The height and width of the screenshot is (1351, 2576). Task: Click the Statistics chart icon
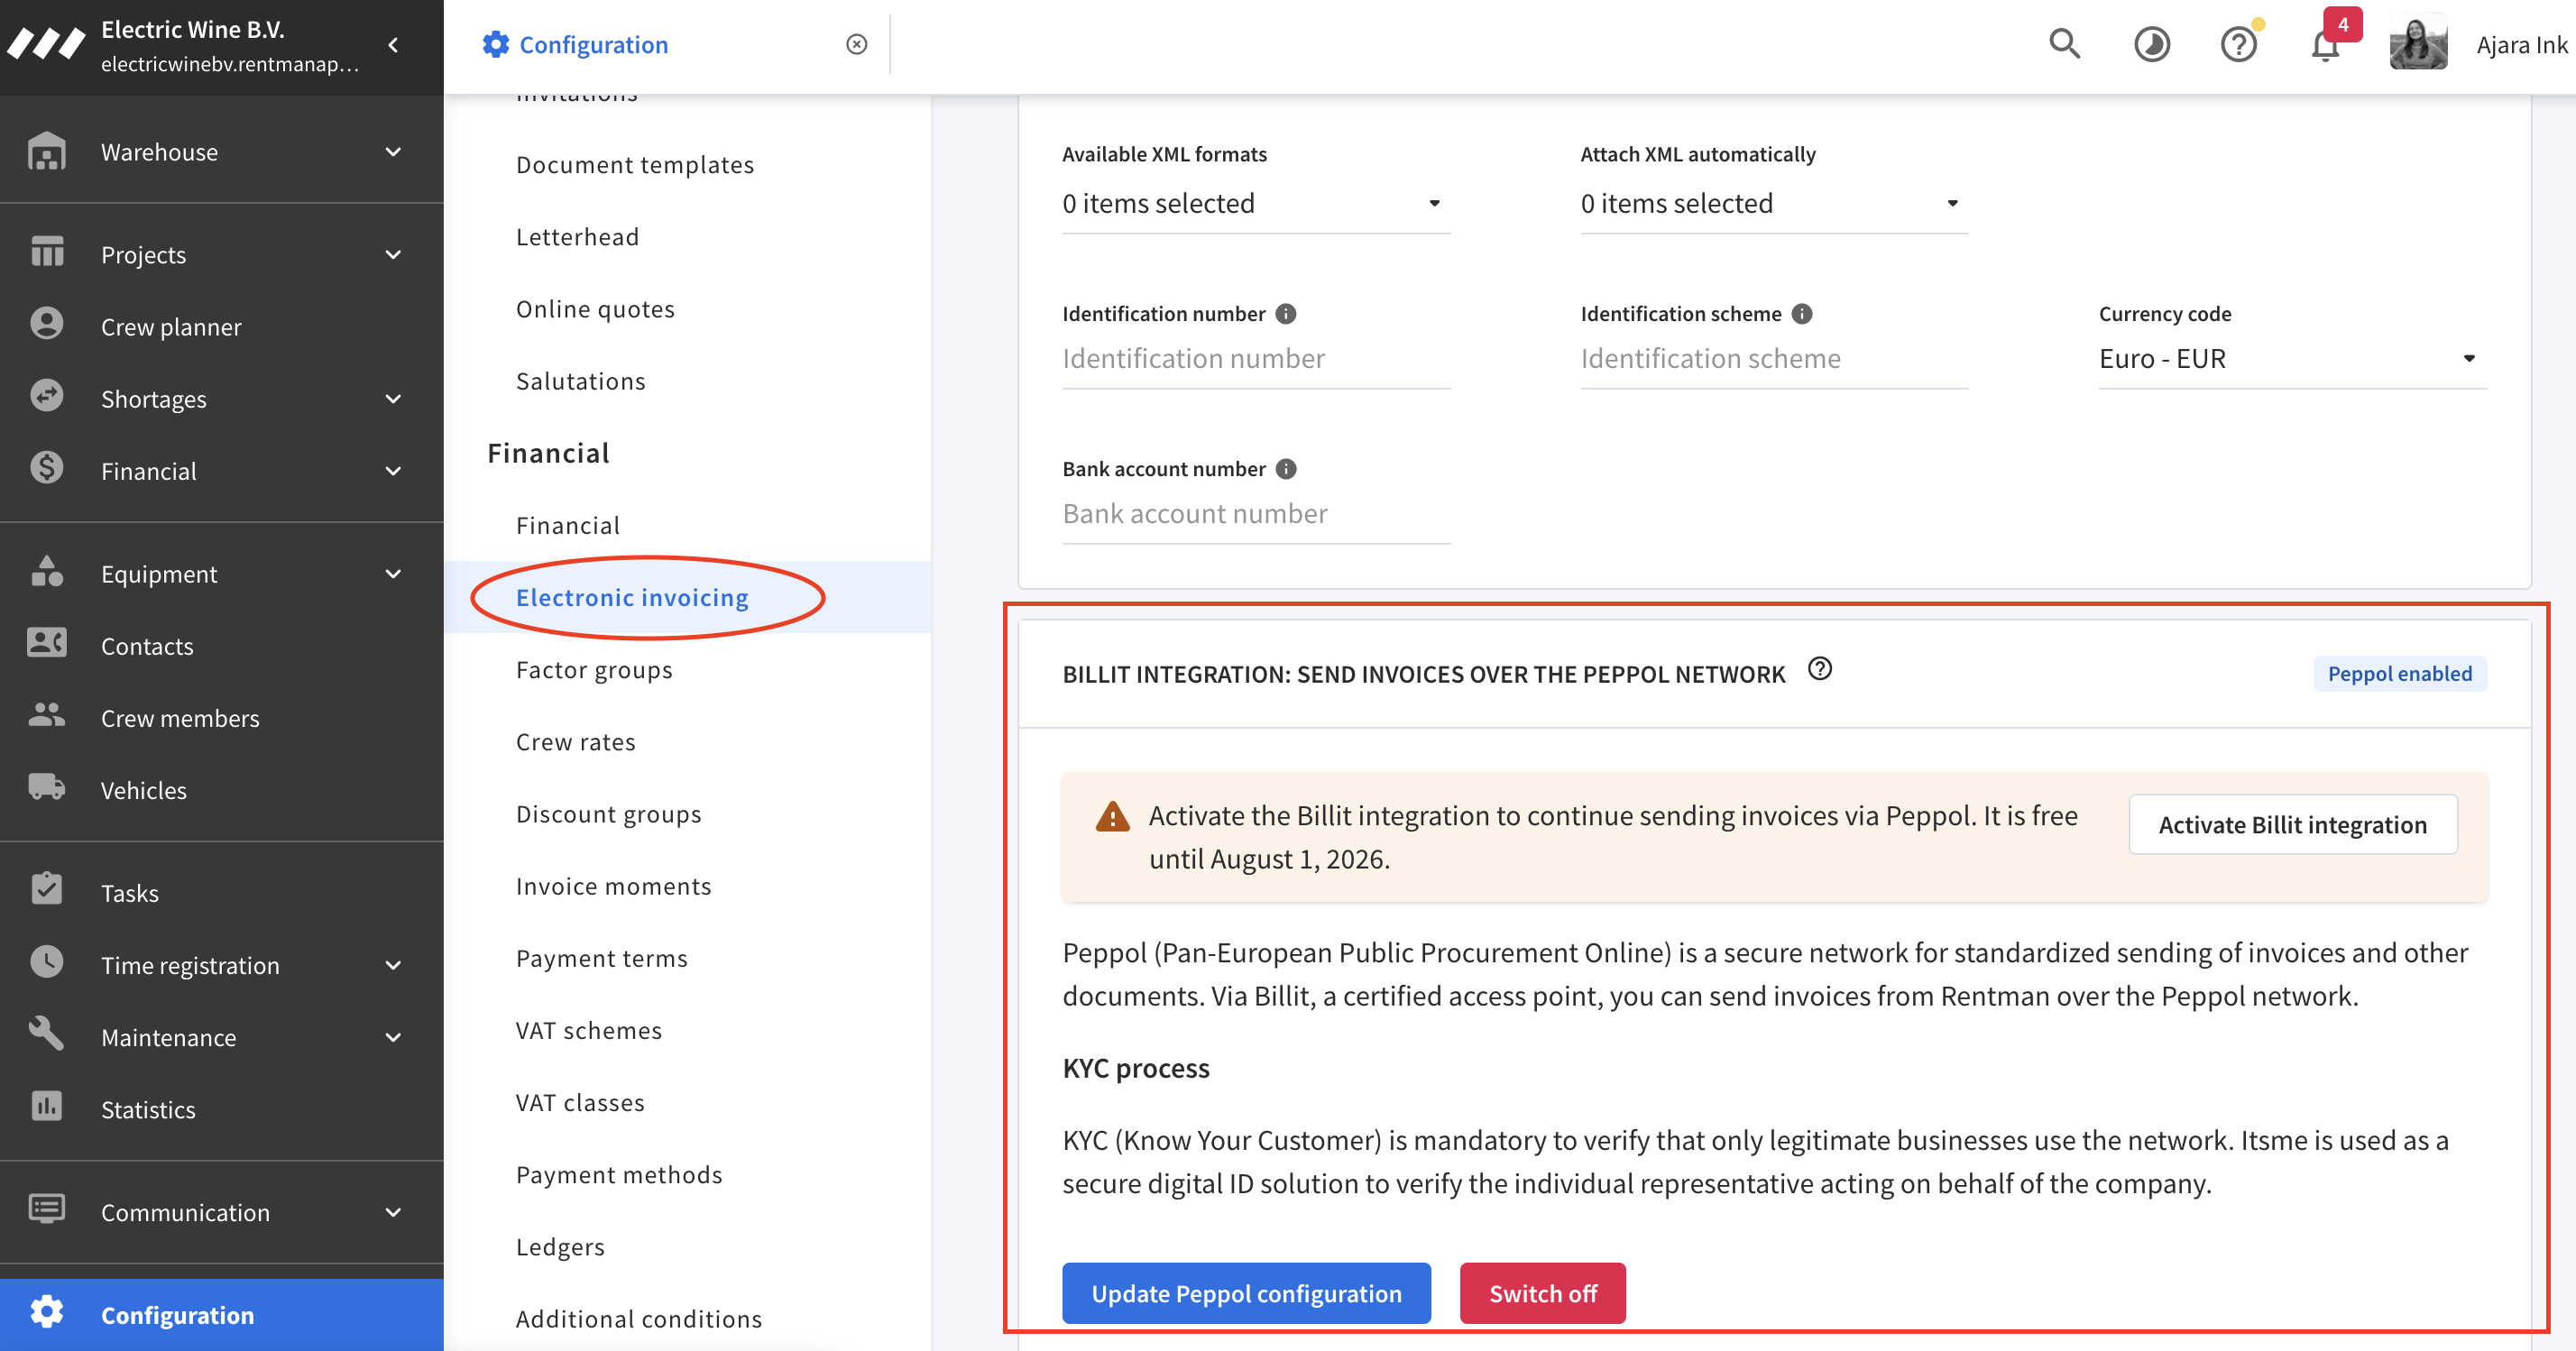tap(47, 1107)
